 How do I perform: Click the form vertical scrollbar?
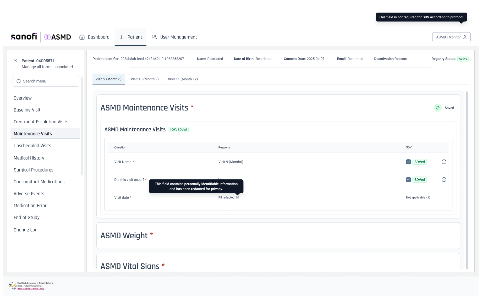coord(467,180)
